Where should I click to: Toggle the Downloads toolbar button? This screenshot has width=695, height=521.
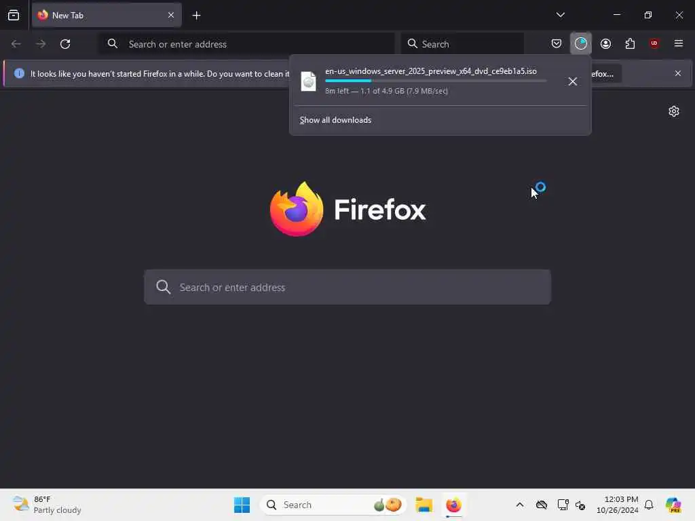581,43
